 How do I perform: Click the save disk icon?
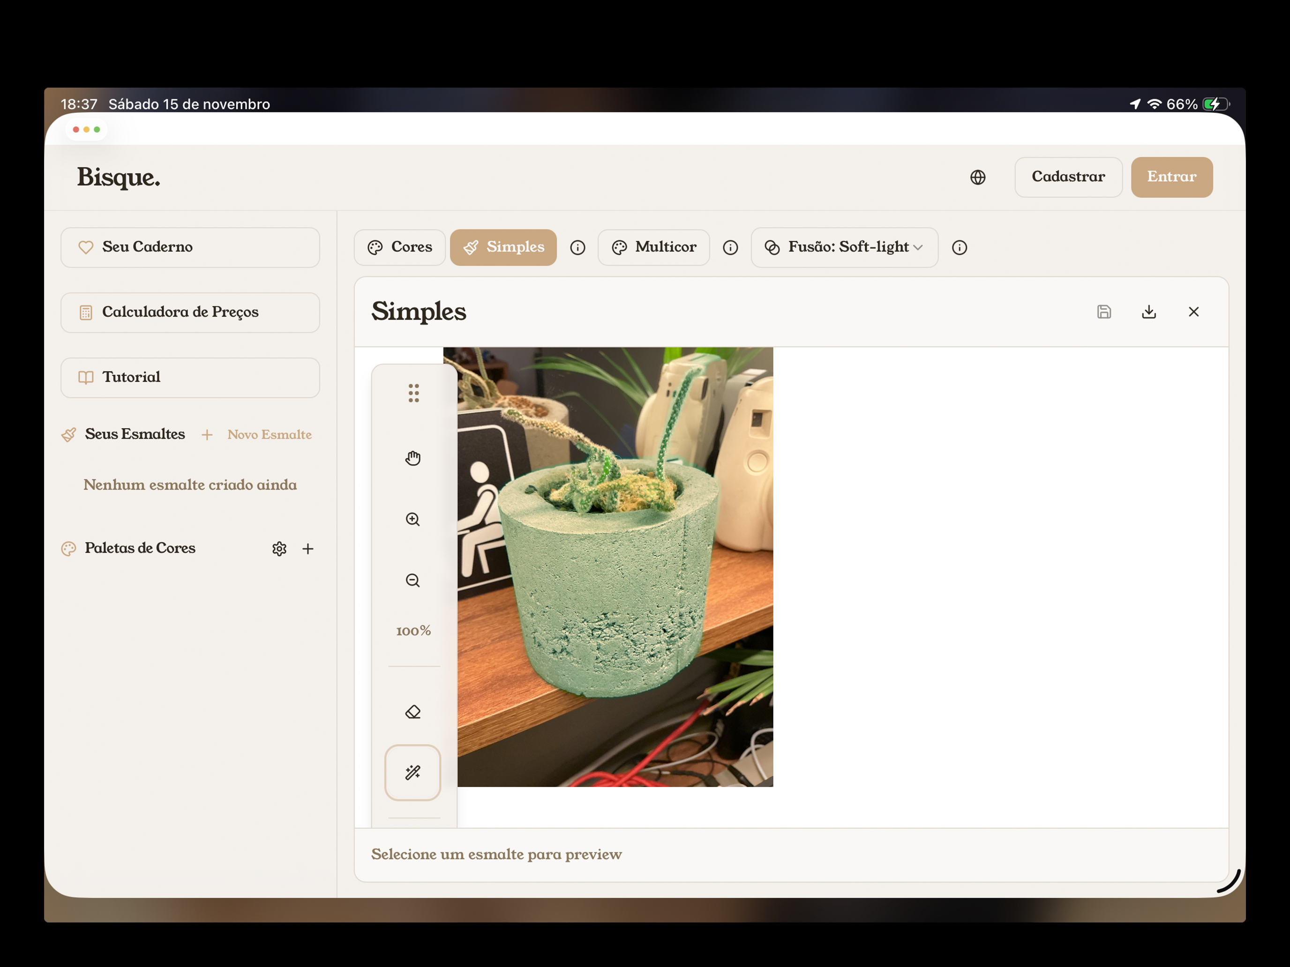coord(1104,312)
